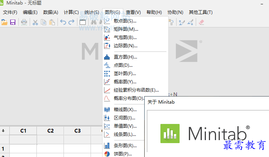Select the C2 column header
Image resolution: width=269 pixels, height=157 pixels.
tap(50, 131)
